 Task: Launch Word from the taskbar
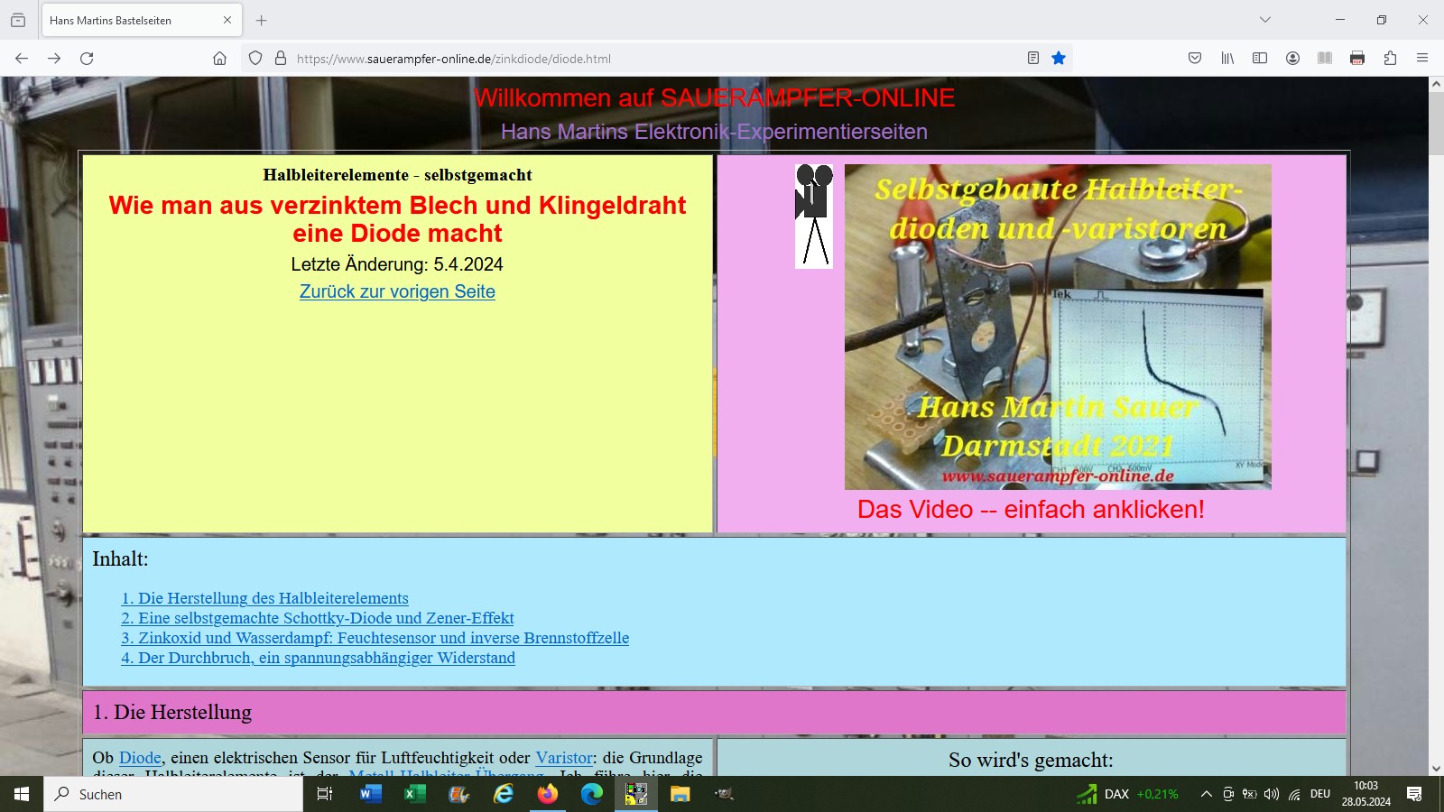click(370, 794)
